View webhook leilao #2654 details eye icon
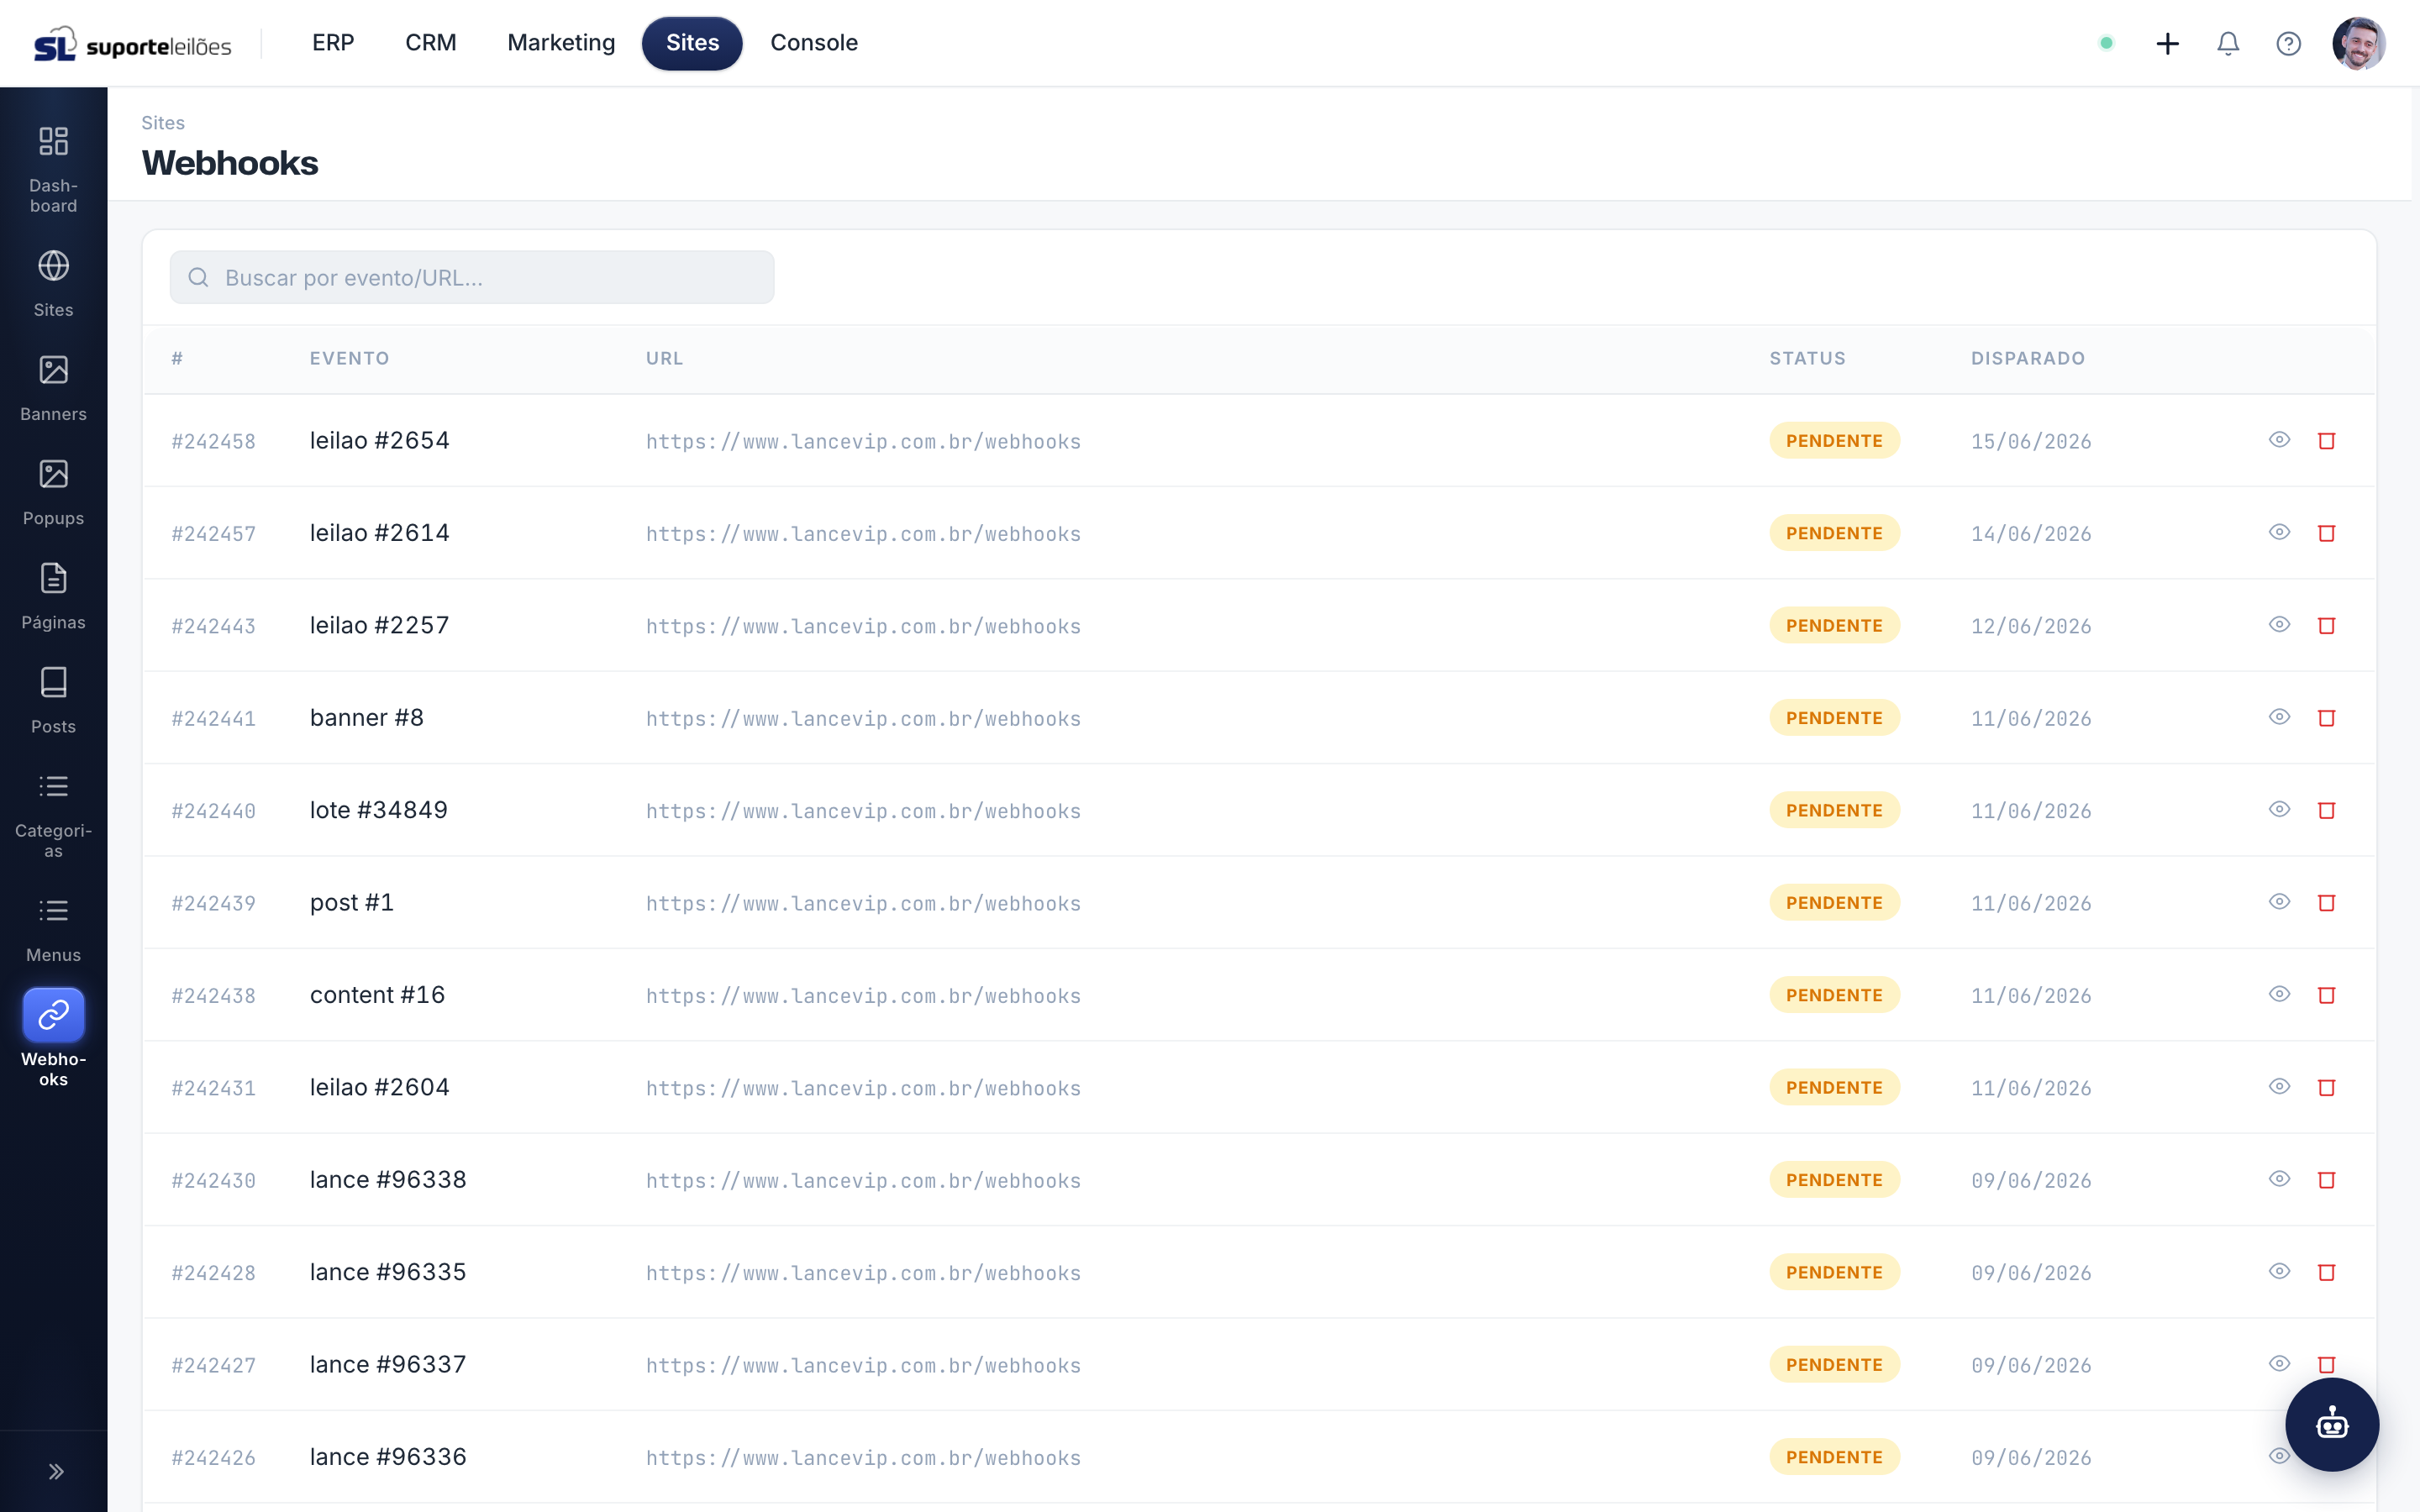This screenshot has width=2420, height=1512. coord(2279,440)
